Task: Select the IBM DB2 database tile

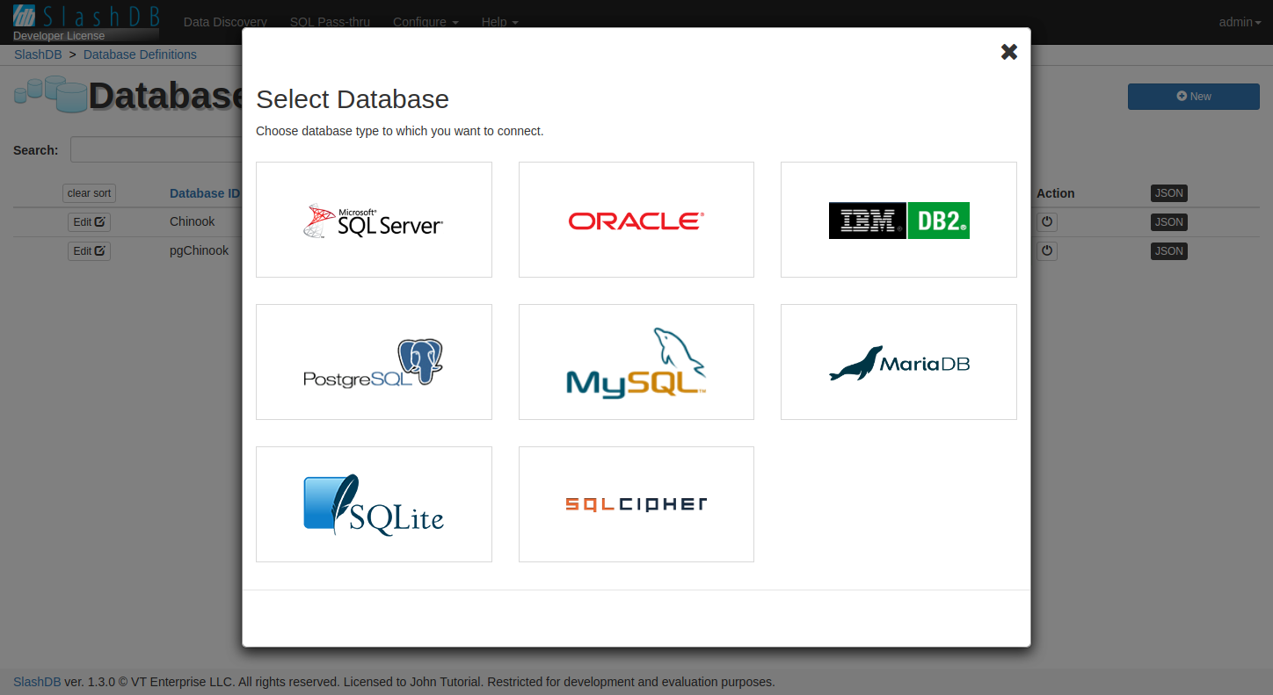Action: coord(898,220)
